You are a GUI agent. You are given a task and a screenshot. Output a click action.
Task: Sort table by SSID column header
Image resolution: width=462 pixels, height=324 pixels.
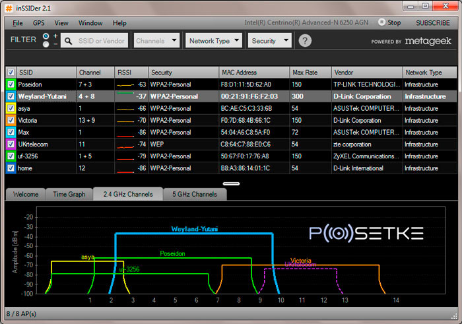(46, 72)
